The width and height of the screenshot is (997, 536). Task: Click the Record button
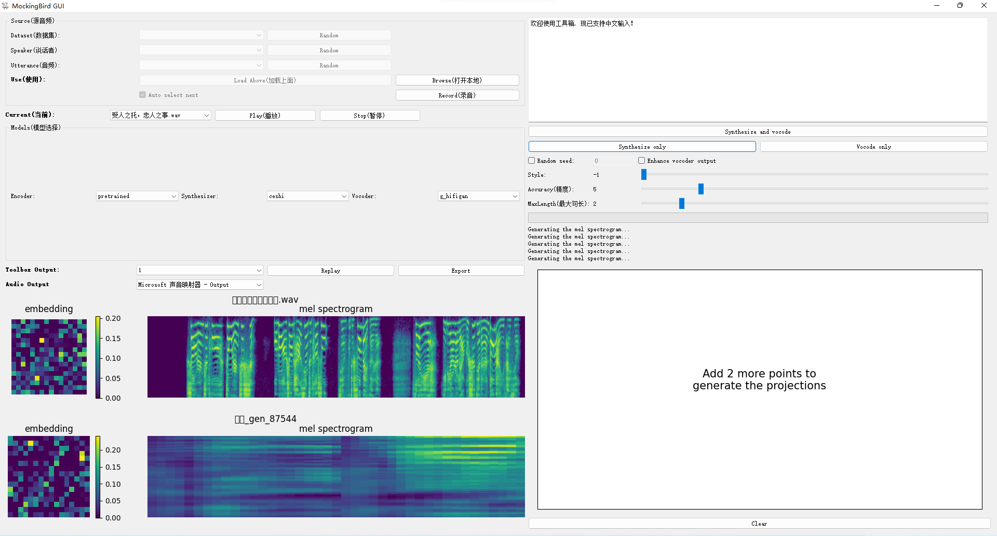point(457,95)
